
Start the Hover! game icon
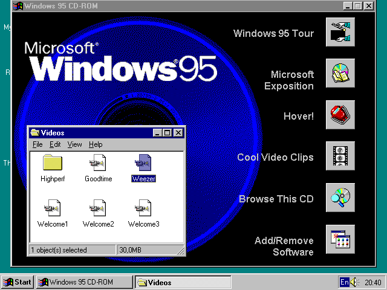click(340, 115)
